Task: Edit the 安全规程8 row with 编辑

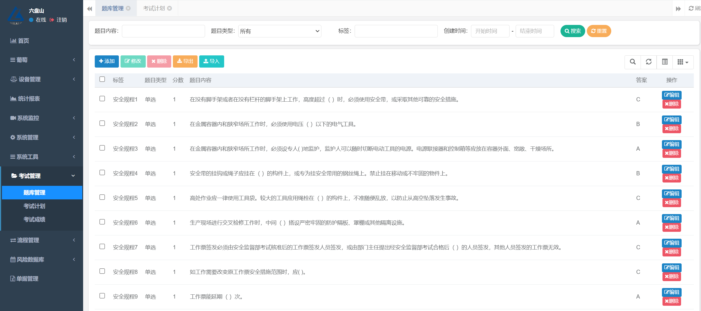Action: coord(672,268)
